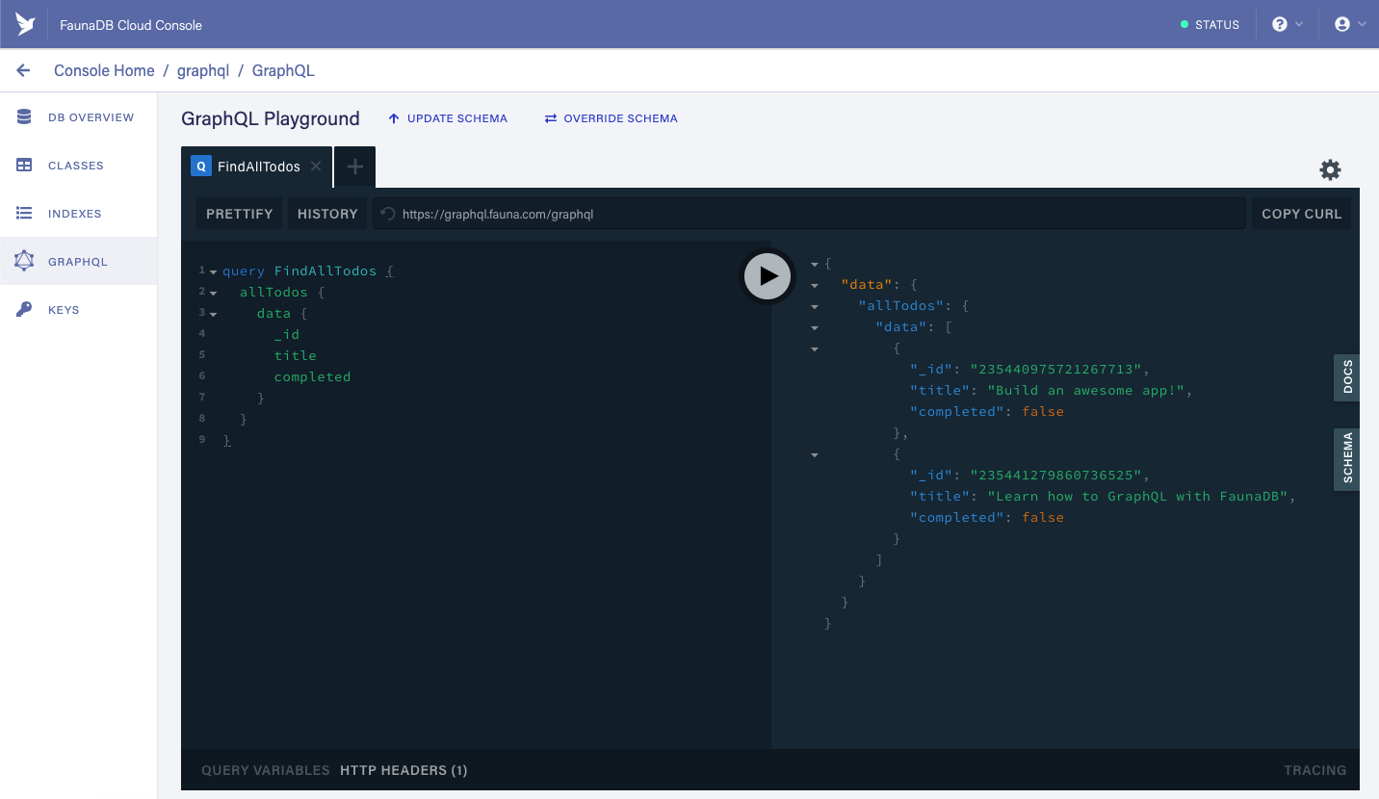Open the SCHEMA side panel
Screen dimensions: 1379x799
click(1347, 459)
